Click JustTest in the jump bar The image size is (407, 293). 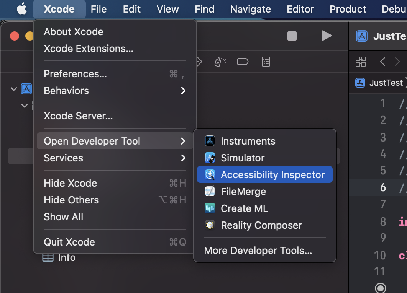[386, 83]
